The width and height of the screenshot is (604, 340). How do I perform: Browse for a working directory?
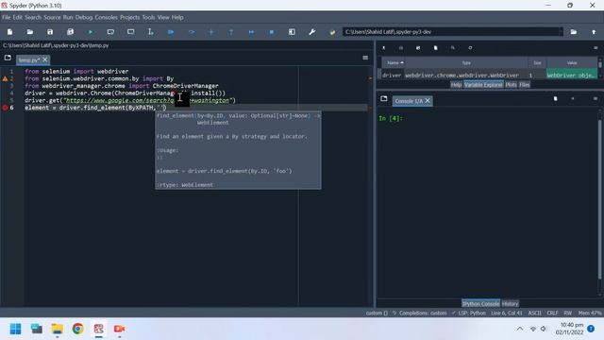coord(574,32)
